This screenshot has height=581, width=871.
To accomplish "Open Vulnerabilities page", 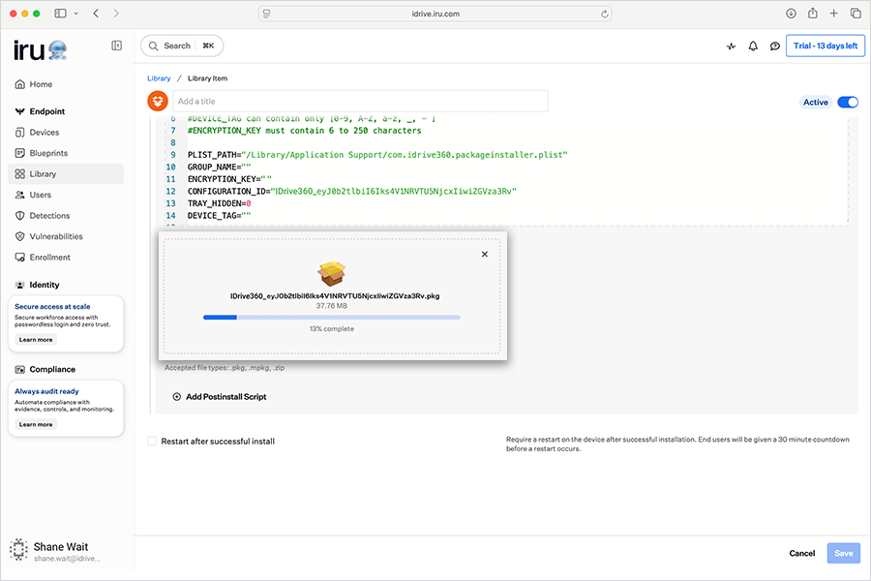I will [66, 236].
